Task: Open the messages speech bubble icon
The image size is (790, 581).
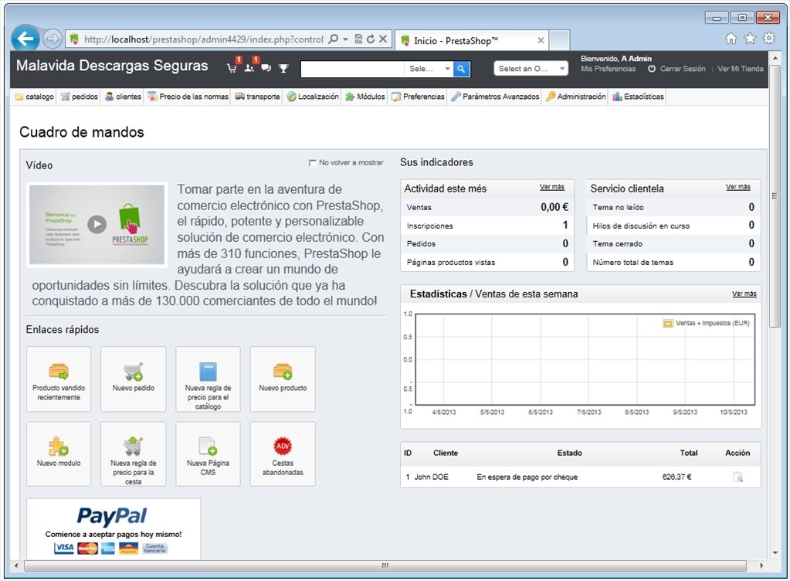Action: 266,68
